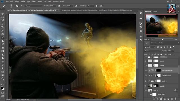This screenshot has width=180, height=101.
Task: Switch to the Channels tab
Action: tap(154, 43)
